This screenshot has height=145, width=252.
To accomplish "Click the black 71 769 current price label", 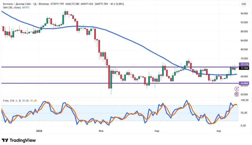I will tap(244, 68).
